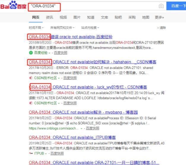This screenshot has width=186, height=165.
Task: Click snippet text dated 2017年10月19日
Action: (x=96, y=95)
